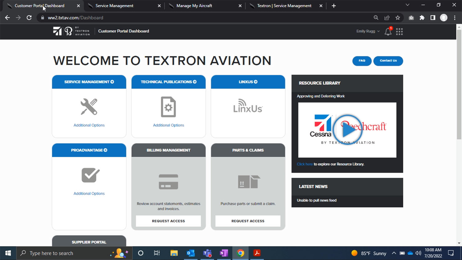Viewport: 462px width, 260px height.
Task: Open Chrome tab search chevron
Action: click(407, 5)
